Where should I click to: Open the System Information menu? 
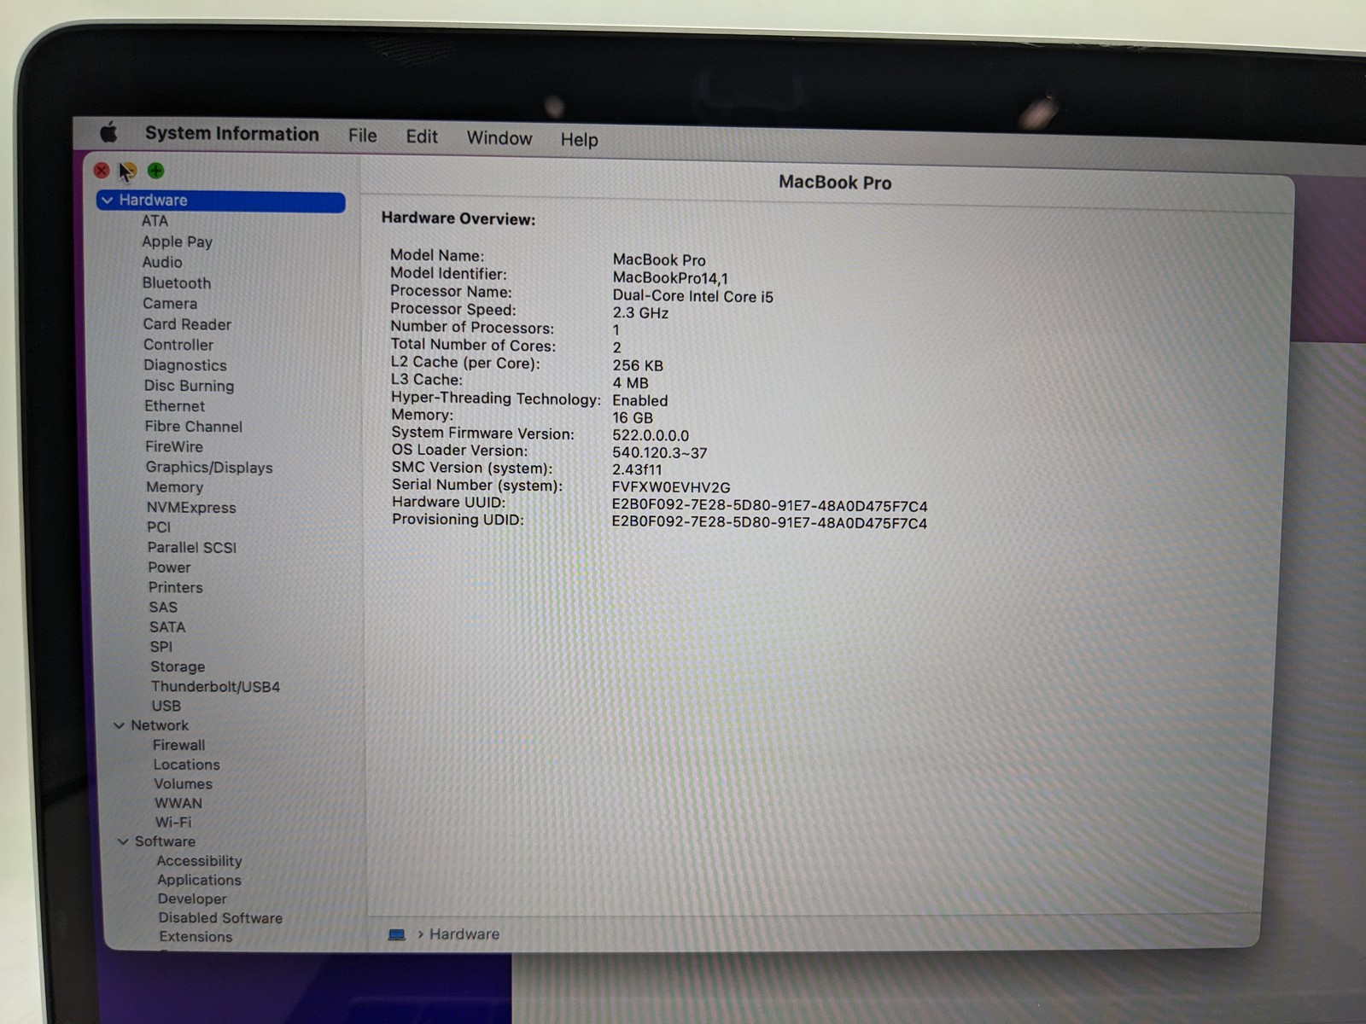coord(232,134)
